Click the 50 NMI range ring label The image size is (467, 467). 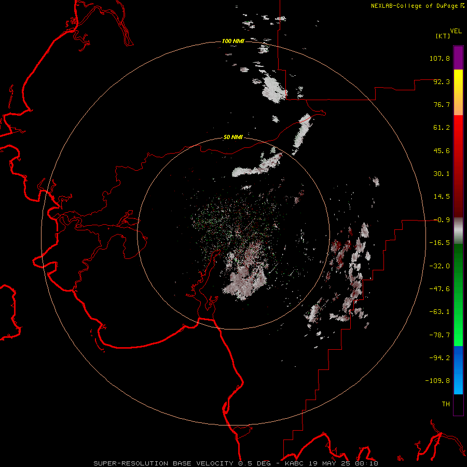click(x=233, y=137)
